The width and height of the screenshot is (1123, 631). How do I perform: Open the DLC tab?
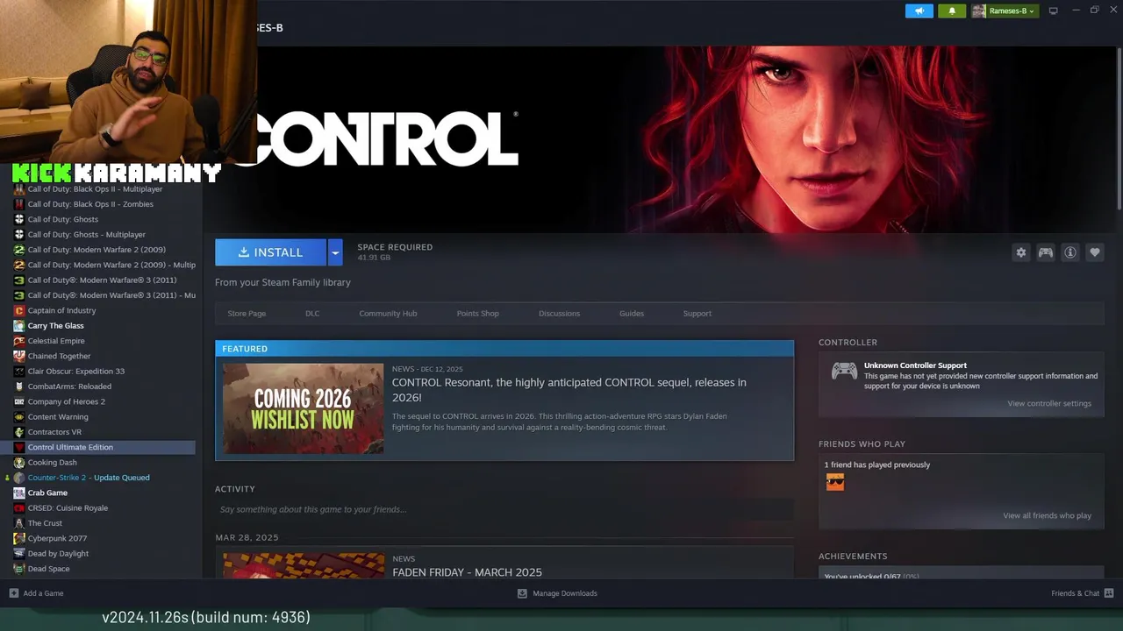[x=312, y=314]
